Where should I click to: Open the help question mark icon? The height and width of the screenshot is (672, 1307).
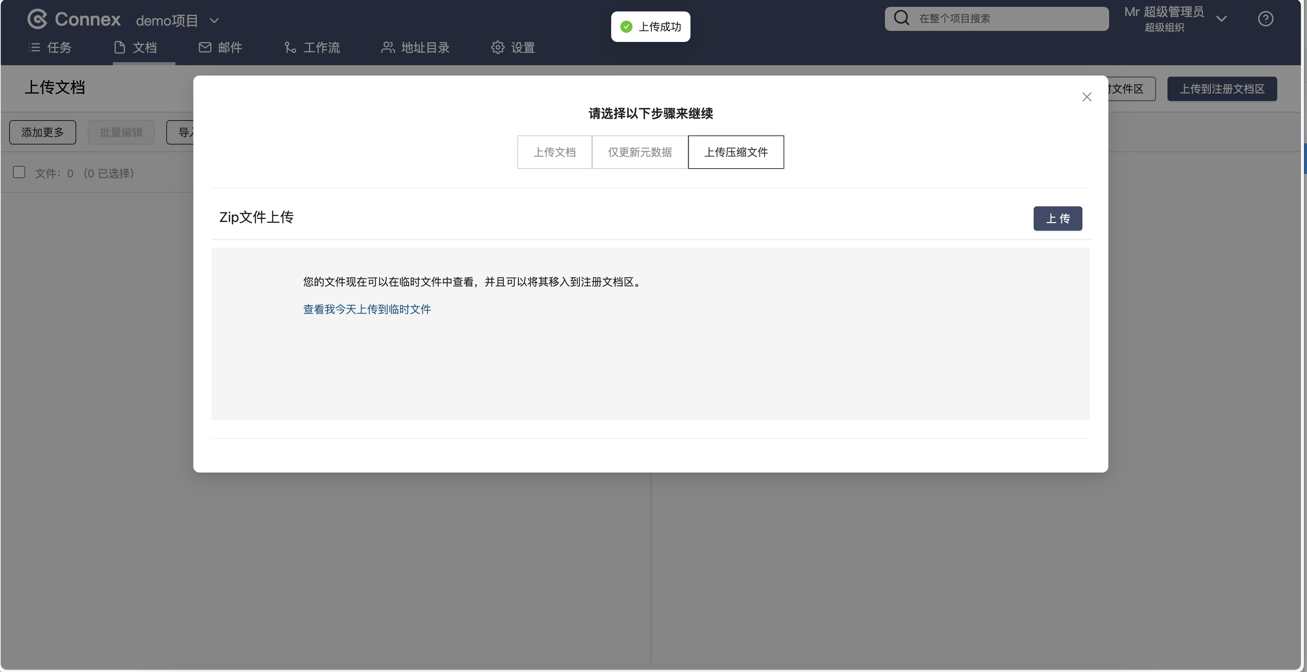point(1265,19)
